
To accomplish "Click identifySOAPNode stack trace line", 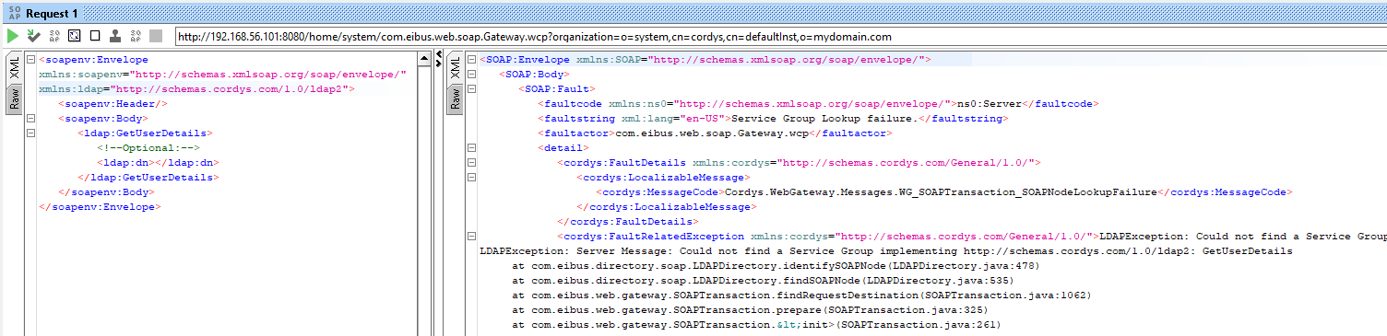I will (x=776, y=266).
